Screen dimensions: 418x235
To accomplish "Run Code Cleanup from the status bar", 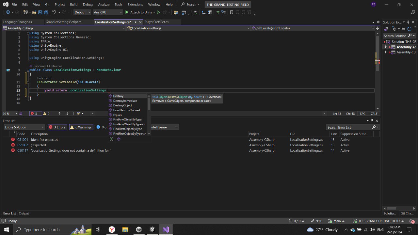I will pos(79,113).
